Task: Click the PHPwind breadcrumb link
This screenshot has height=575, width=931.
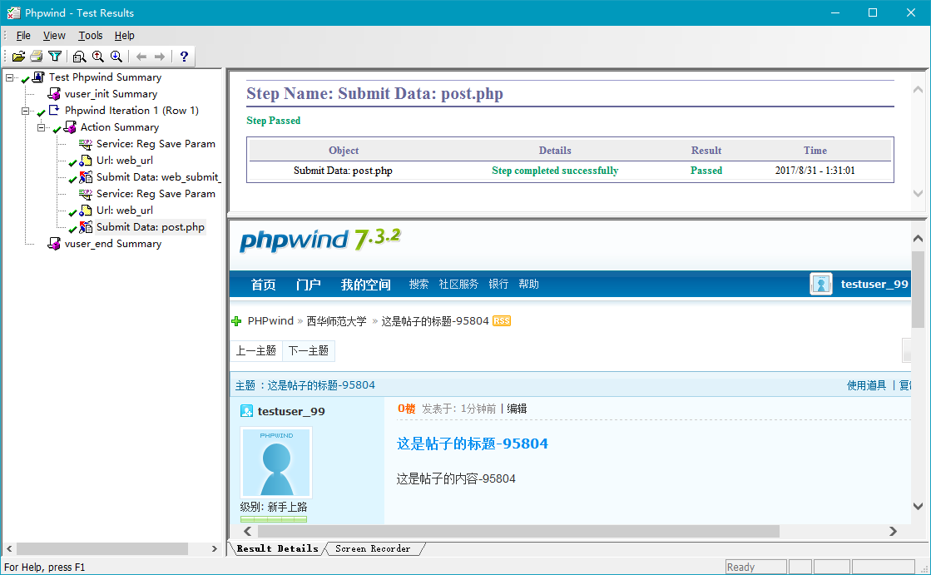Action: [270, 320]
